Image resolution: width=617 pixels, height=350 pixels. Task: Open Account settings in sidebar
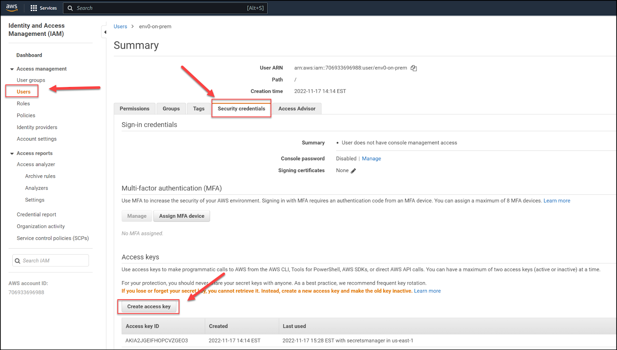[x=37, y=139]
